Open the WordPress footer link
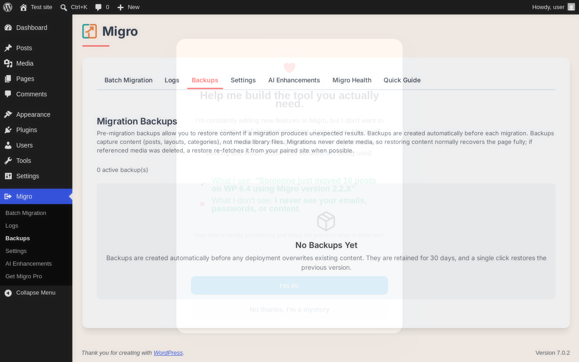The height and width of the screenshot is (362, 579). coord(168,352)
